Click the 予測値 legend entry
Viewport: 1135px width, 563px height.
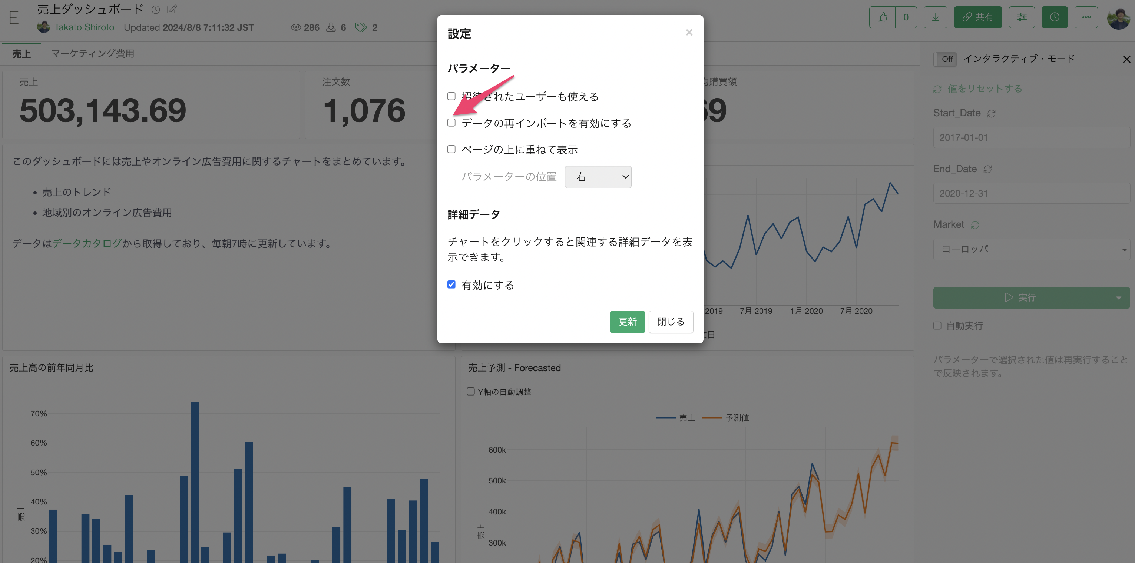tap(725, 418)
